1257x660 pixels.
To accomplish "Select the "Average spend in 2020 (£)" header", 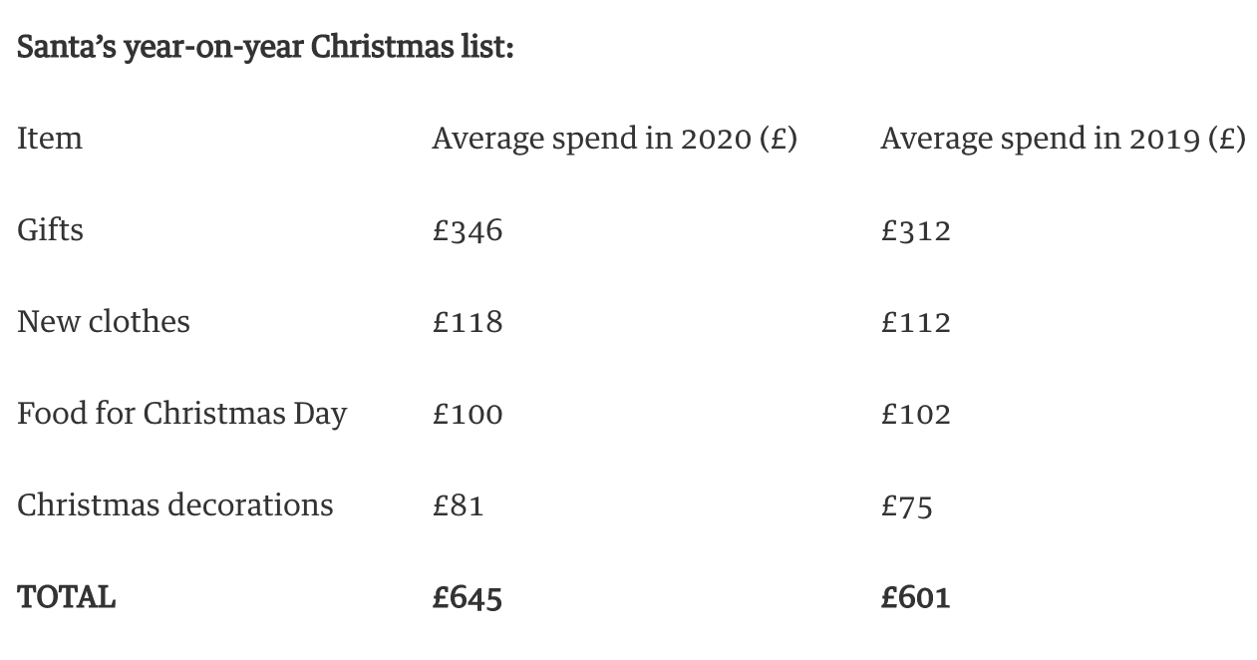I will (x=614, y=138).
